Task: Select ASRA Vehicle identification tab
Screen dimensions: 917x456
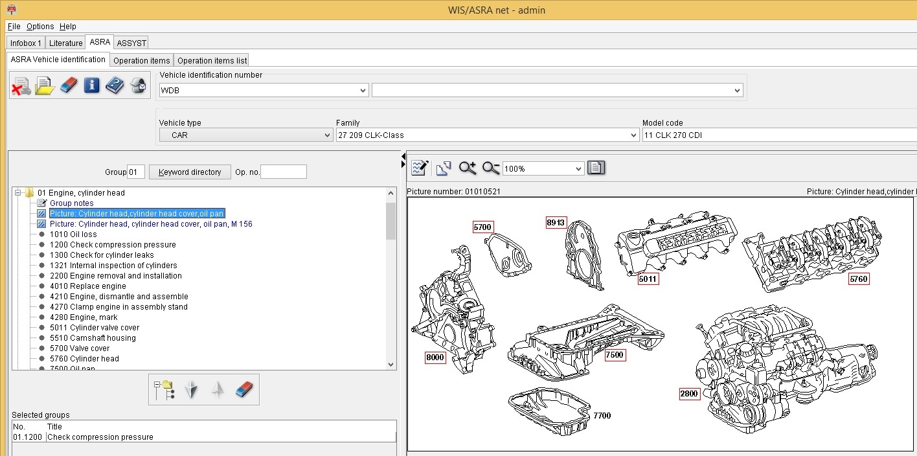Action: coord(58,60)
